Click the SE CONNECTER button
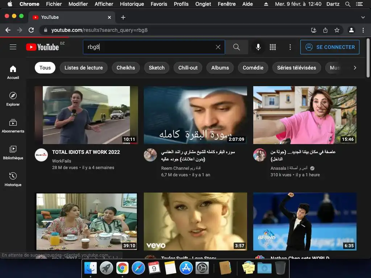 tap(330, 47)
